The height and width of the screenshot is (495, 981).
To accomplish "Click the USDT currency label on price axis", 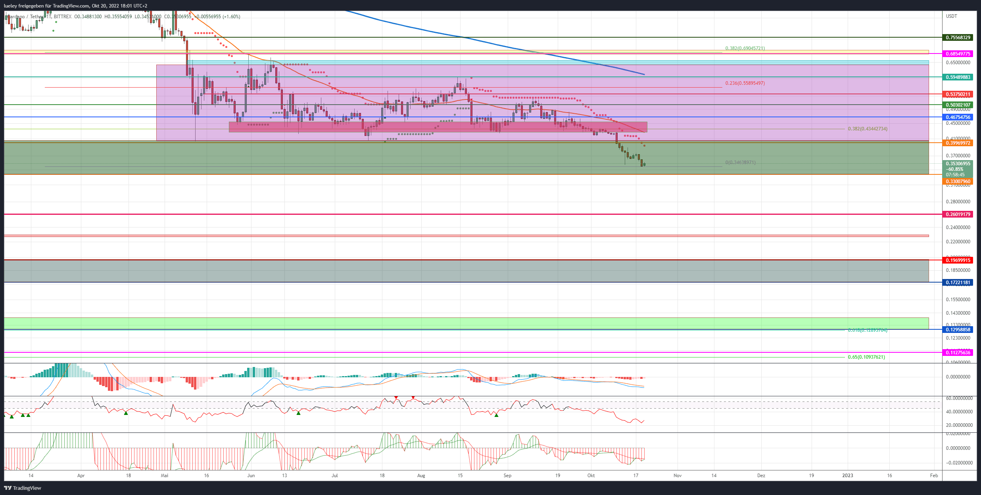I will coord(951,16).
